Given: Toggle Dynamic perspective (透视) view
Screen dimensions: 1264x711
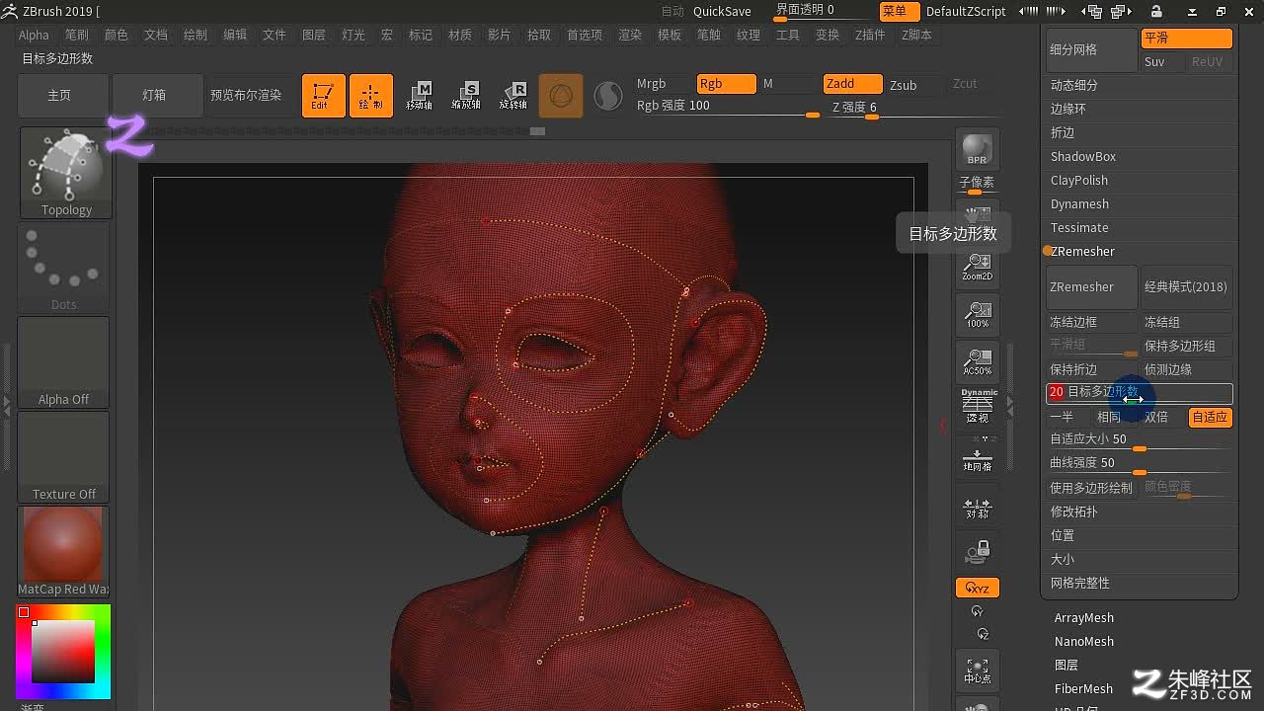Looking at the screenshot, I should [977, 407].
